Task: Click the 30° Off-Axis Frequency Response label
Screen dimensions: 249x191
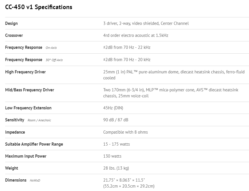Action: 34,60
